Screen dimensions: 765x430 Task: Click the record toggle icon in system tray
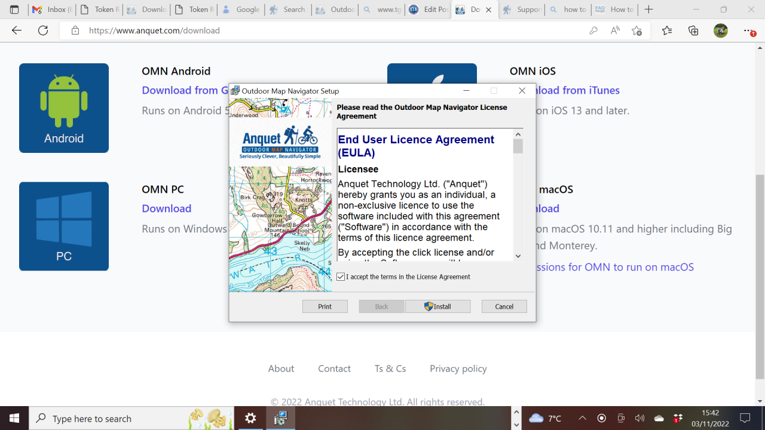click(602, 418)
